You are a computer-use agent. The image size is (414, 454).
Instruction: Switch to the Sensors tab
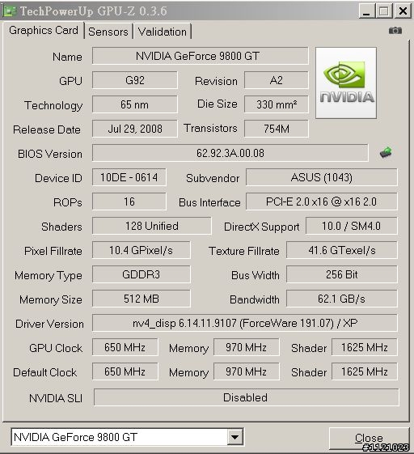point(108,32)
